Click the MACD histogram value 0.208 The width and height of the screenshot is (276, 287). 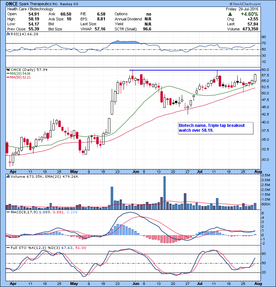(72, 212)
